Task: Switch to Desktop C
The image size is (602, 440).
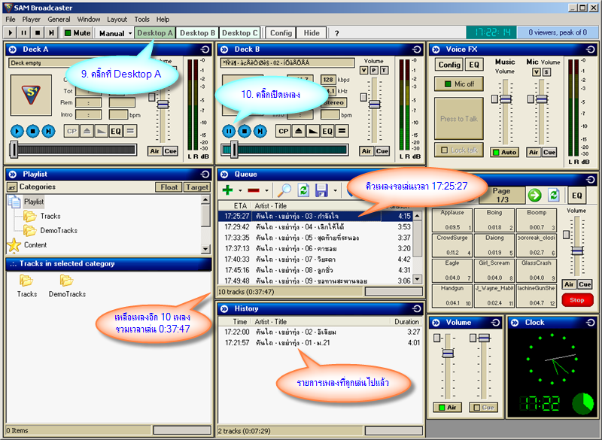Action: pos(239,33)
